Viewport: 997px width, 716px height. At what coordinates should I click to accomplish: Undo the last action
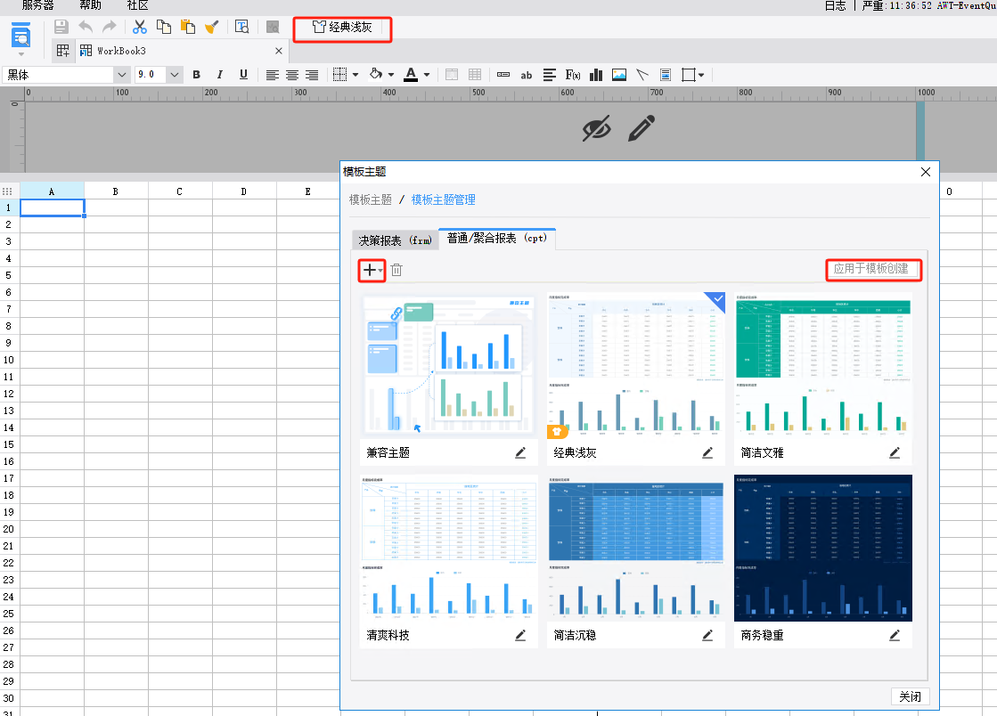pyautogui.click(x=86, y=27)
